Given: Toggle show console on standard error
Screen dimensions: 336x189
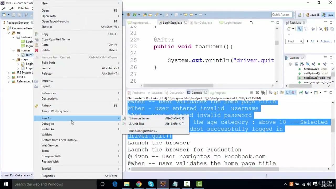Looking at the screenshot, I should click(x=293, y=93).
